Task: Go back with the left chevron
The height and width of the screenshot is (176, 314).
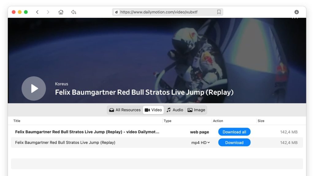Action: click(37, 12)
